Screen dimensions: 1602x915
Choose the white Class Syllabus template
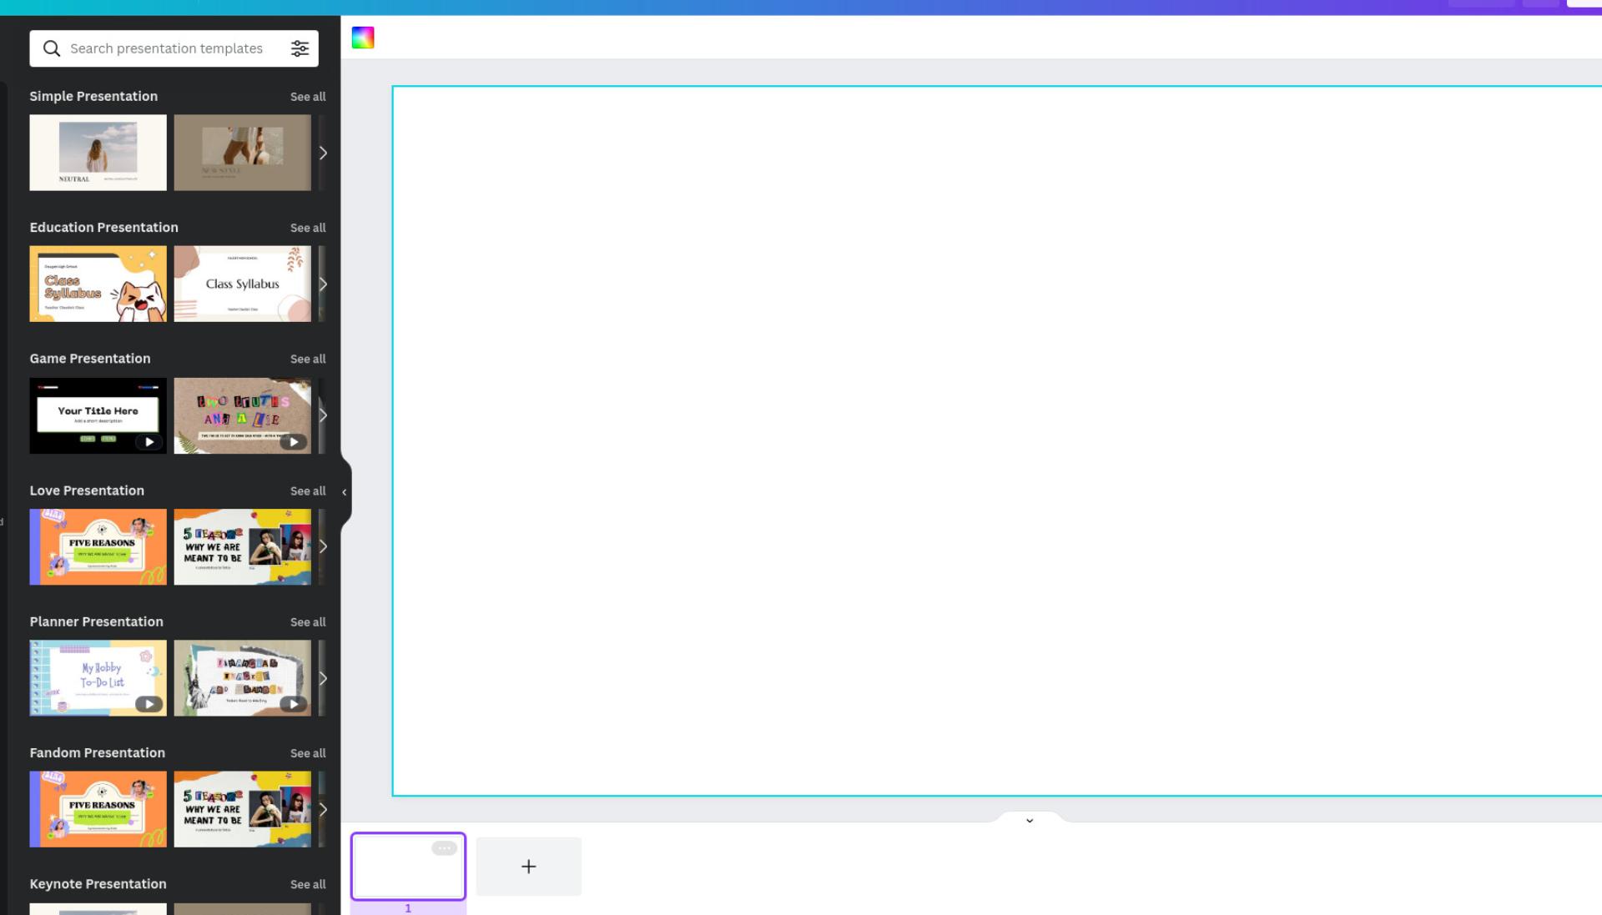[242, 284]
